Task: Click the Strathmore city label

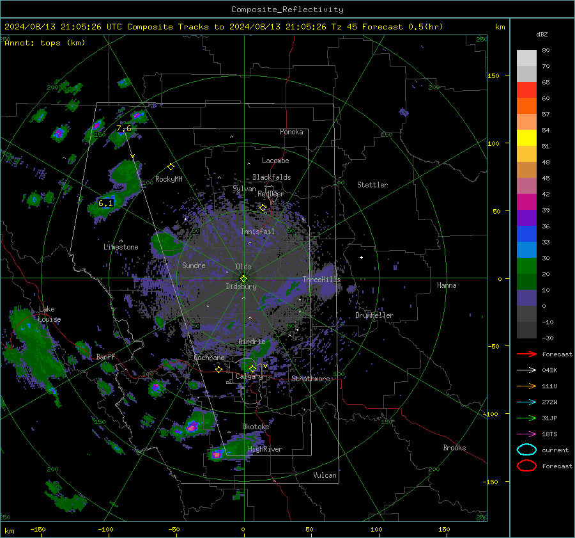Action: point(310,379)
